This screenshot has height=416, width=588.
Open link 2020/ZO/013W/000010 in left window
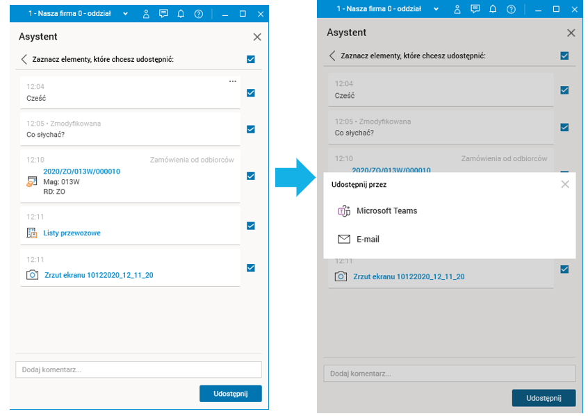(x=82, y=172)
